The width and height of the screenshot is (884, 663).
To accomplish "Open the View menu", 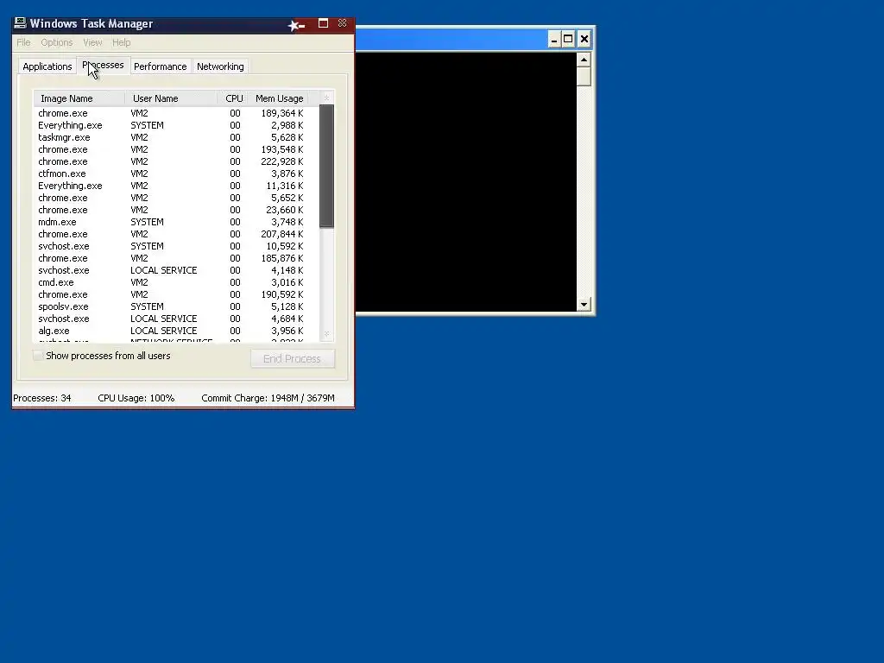I will tap(92, 42).
